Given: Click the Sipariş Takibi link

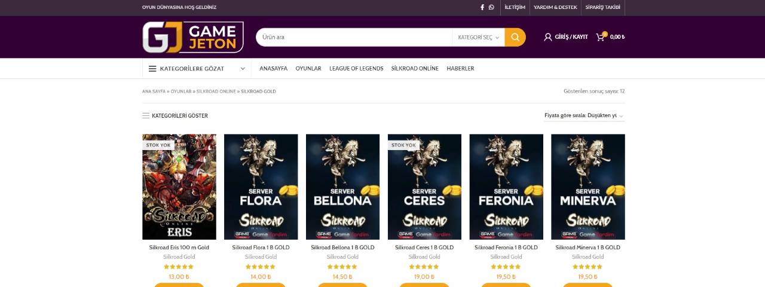Looking at the screenshot, I should pos(602,7).
